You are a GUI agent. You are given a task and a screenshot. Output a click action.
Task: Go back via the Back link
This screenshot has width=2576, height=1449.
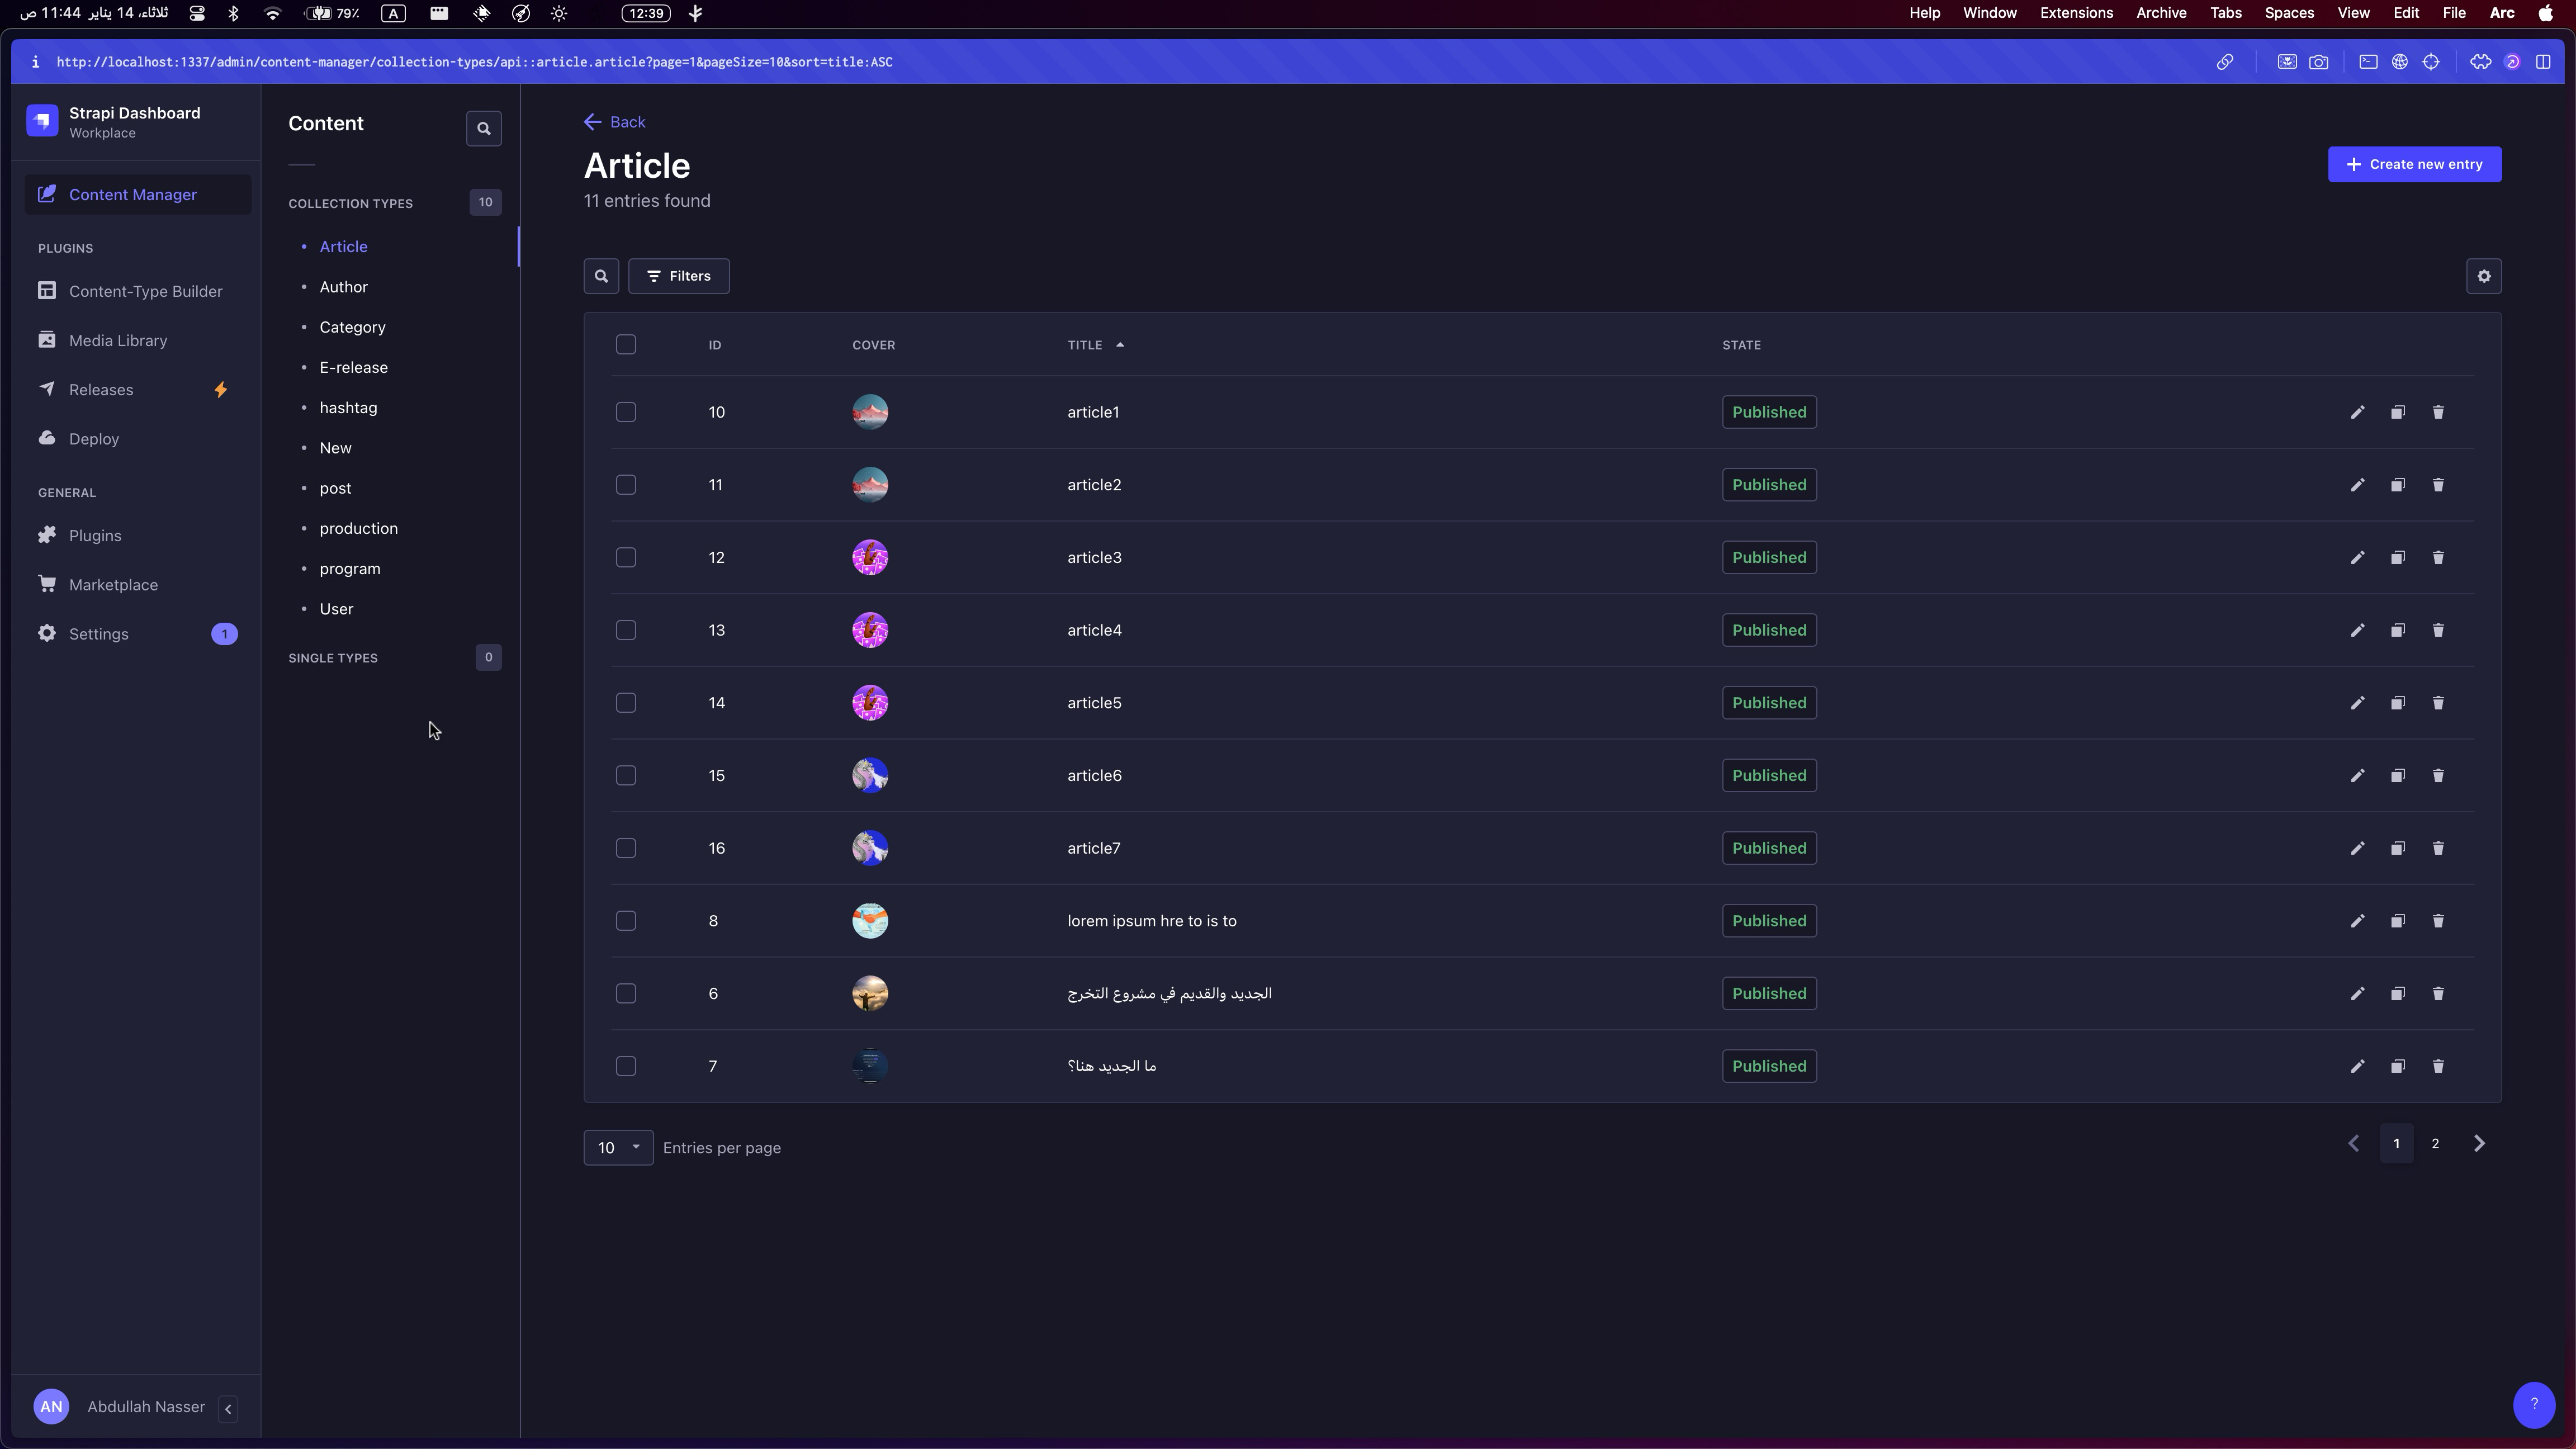[x=615, y=122]
